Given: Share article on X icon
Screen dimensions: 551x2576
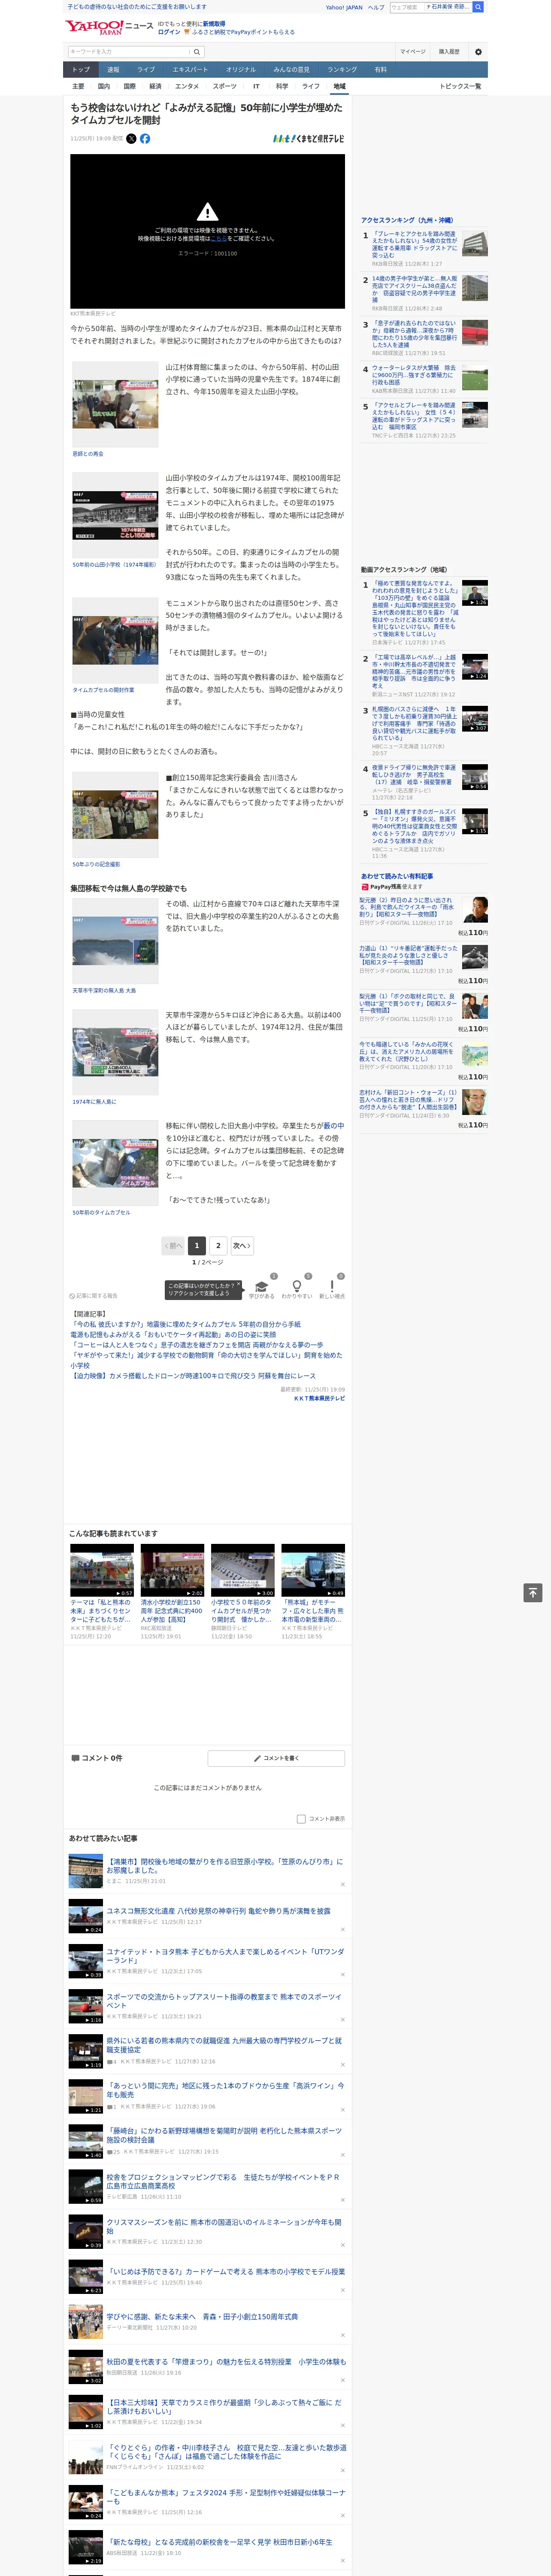Looking at the screenshot, I should pyautogui.click(x=131, y=139).
